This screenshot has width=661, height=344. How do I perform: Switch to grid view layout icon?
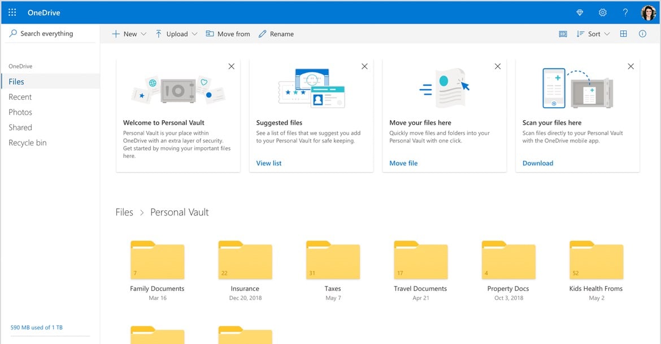623,34
